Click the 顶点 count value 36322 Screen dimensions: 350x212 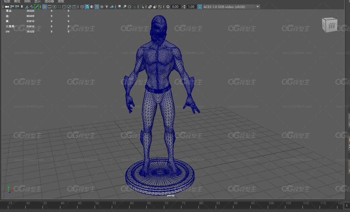pos(30,11)
